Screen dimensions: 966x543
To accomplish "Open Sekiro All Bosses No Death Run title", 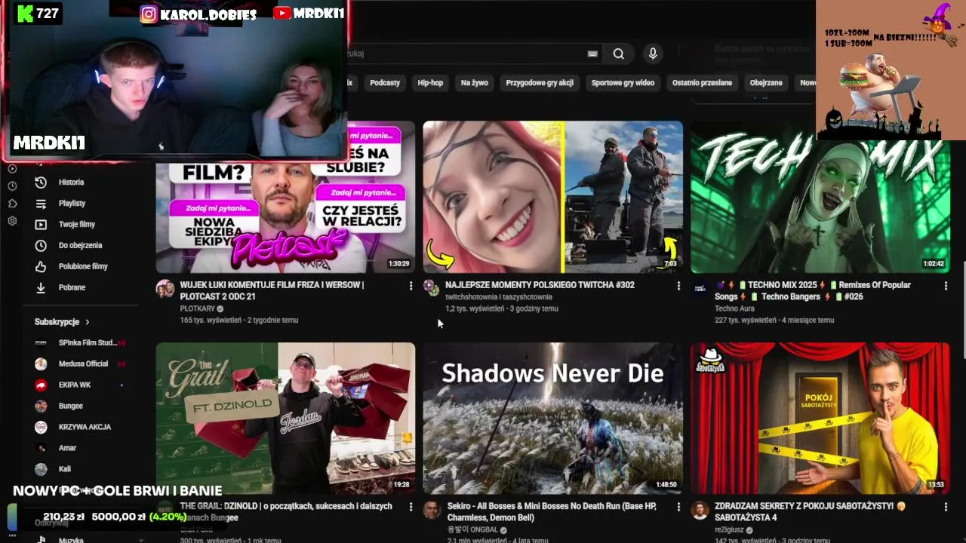I will (x=552, y=512).
